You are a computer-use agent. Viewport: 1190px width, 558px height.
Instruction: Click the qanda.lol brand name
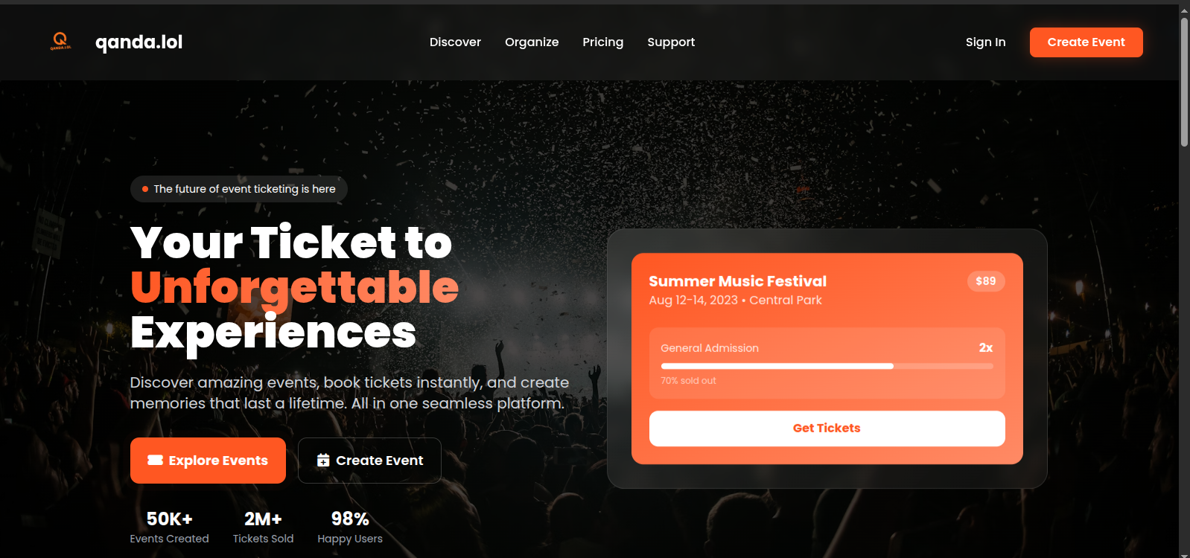(x=139, y=42)
